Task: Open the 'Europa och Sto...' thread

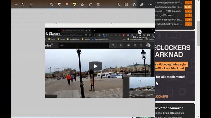Action: [169, 20]
